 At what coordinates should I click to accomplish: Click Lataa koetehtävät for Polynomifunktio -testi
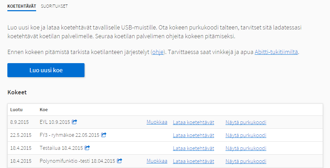[x=194, y=161]
